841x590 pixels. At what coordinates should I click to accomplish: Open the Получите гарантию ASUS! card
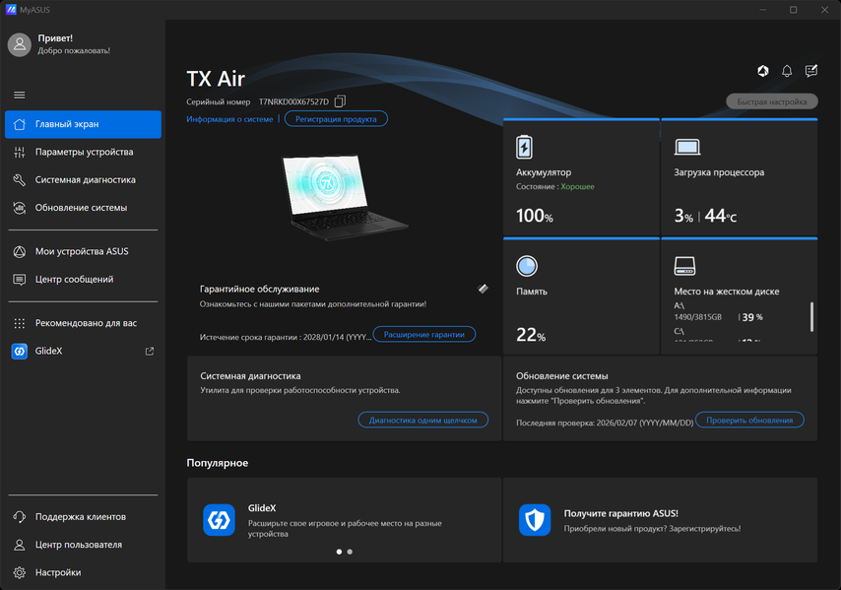click(660, 520)
